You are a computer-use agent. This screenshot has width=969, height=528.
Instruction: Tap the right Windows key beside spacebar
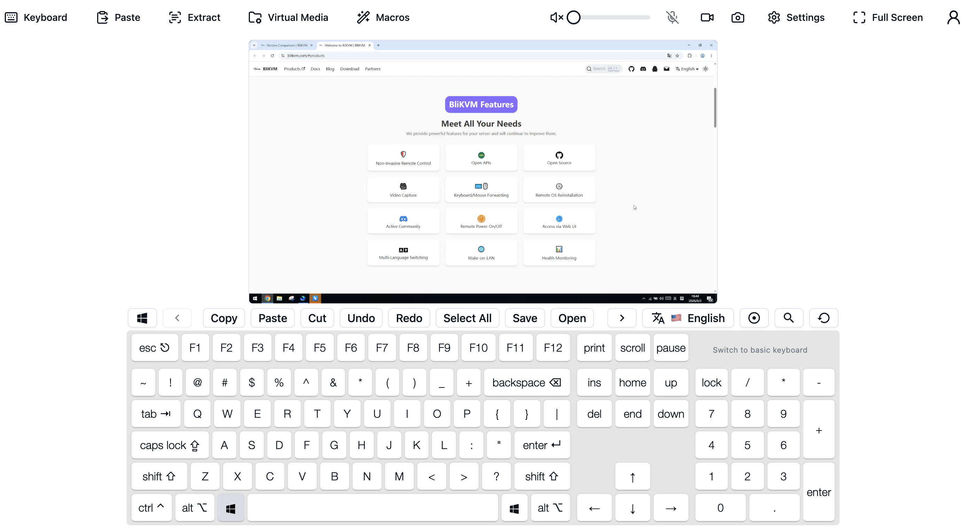coord(514,508)
